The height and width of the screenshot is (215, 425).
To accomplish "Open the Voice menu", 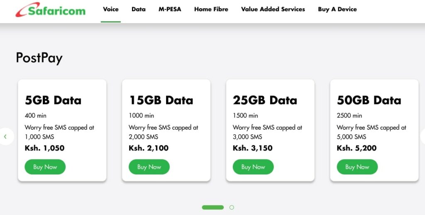I will click(110, 9).
